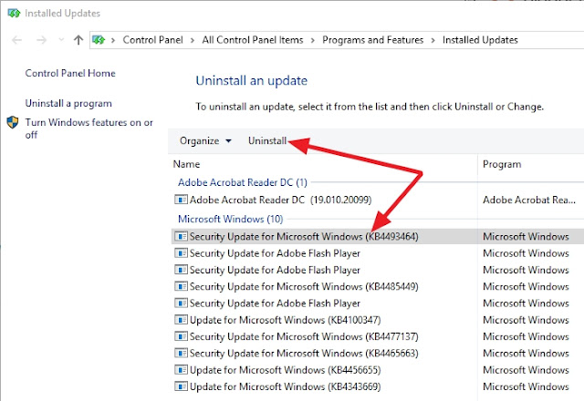This screenshot has width=584, height=401.
Task: Click the Installed Updates window title icon
Action: coord(9,14)
